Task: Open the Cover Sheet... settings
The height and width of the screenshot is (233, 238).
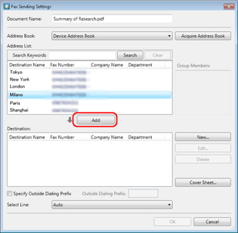Action: click(x=203, y=182)
